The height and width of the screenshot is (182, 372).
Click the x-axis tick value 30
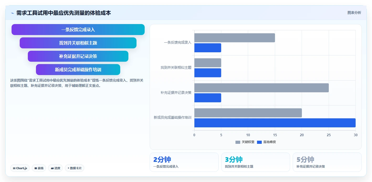pyautogui.click(x=355, y=135)
